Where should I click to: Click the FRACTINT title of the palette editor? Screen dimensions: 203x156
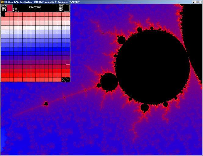pyautogui.click(x=35, y=7)
